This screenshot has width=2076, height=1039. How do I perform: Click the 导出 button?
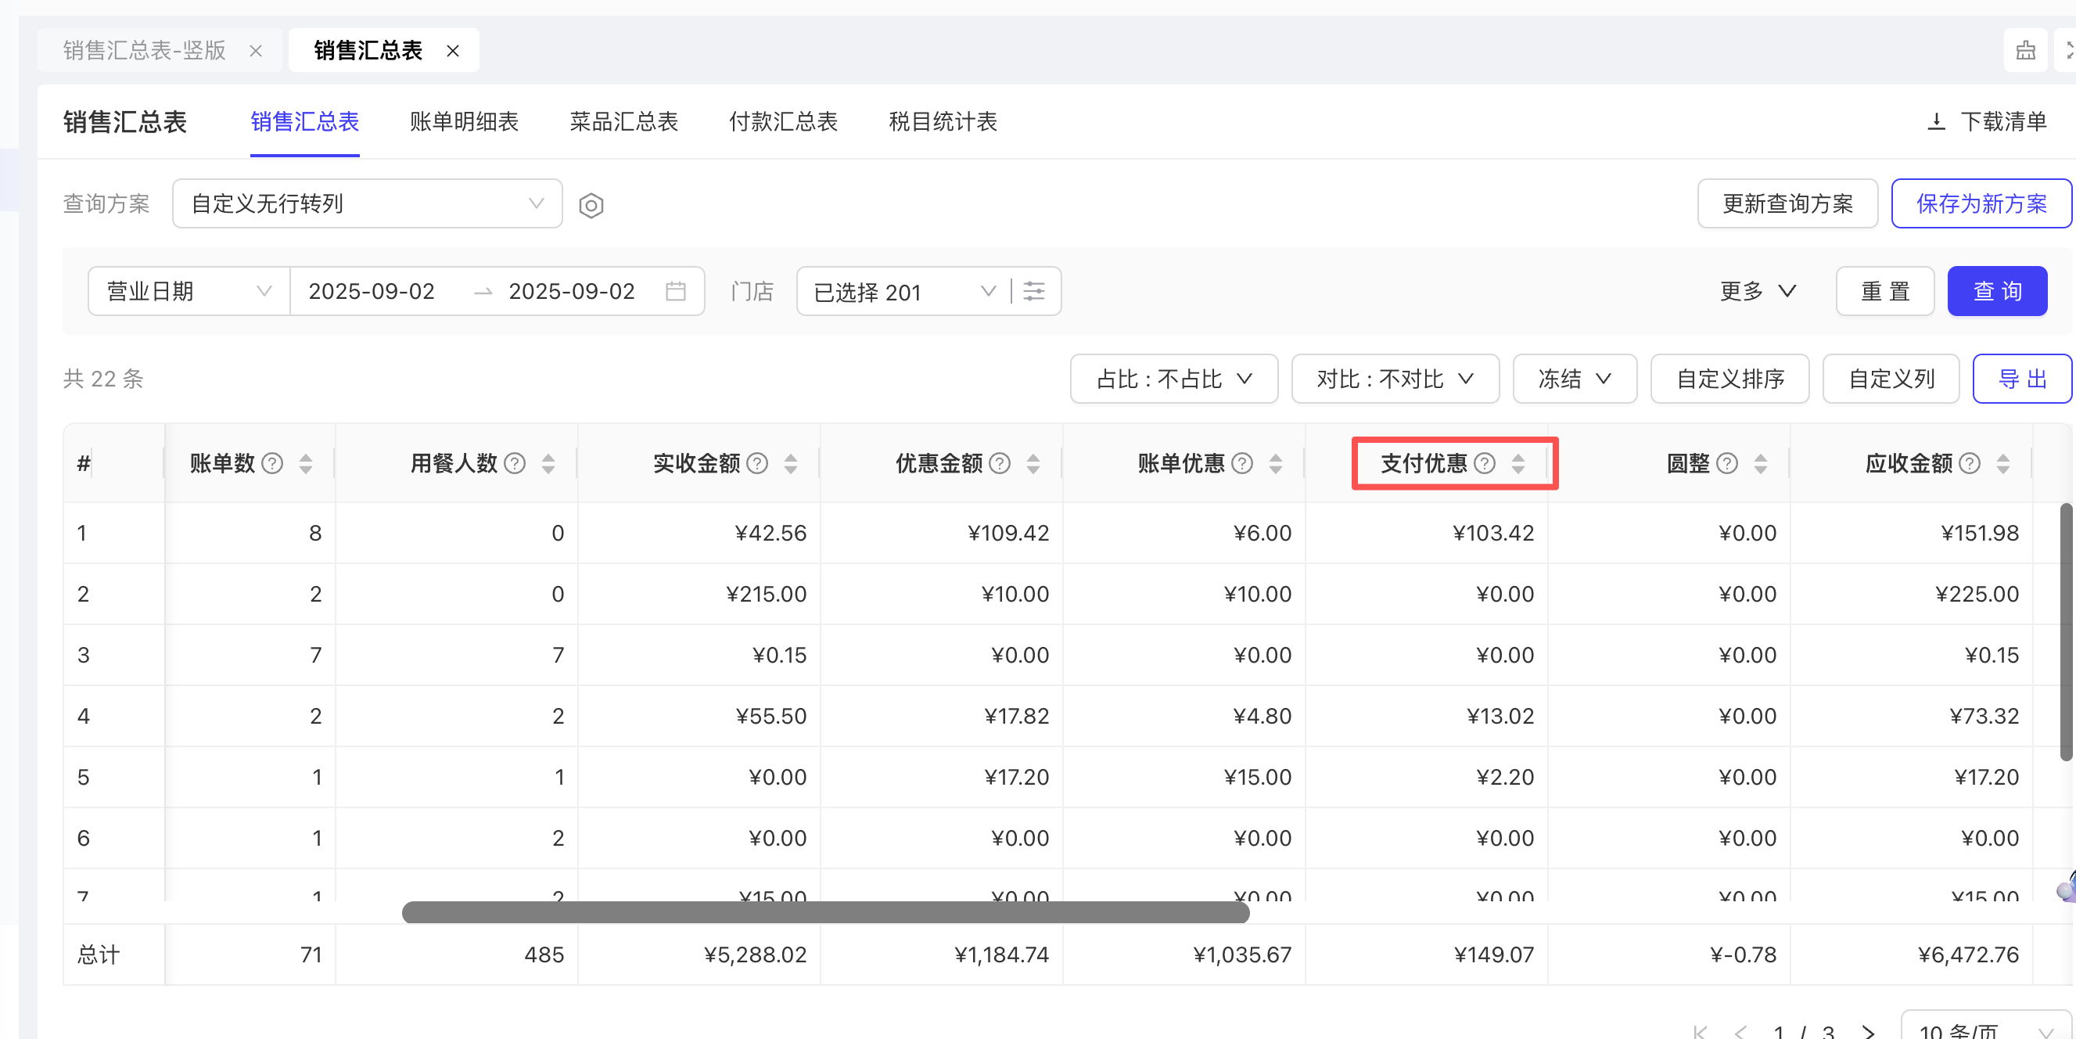click(2021, 379)
